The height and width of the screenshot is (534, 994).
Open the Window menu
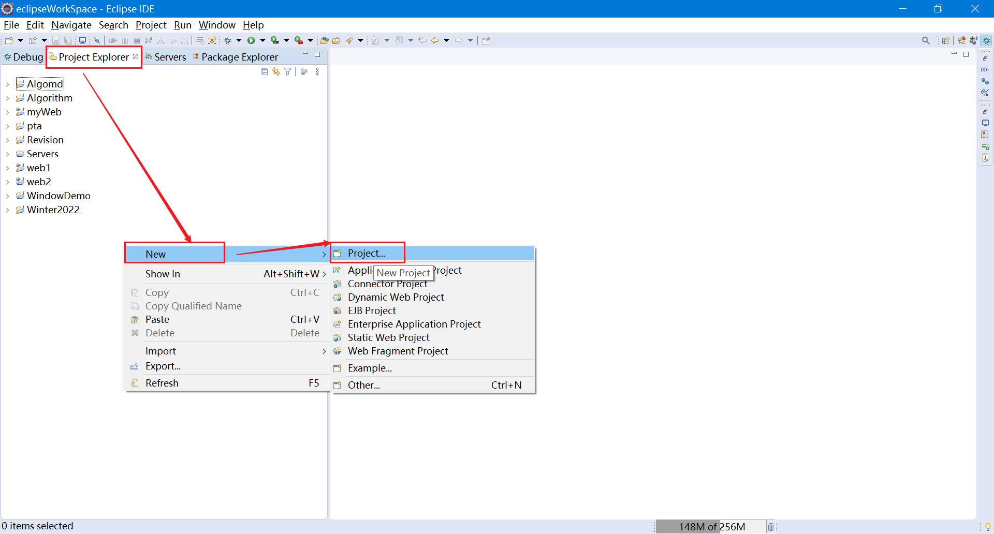(x=217, y=25)
